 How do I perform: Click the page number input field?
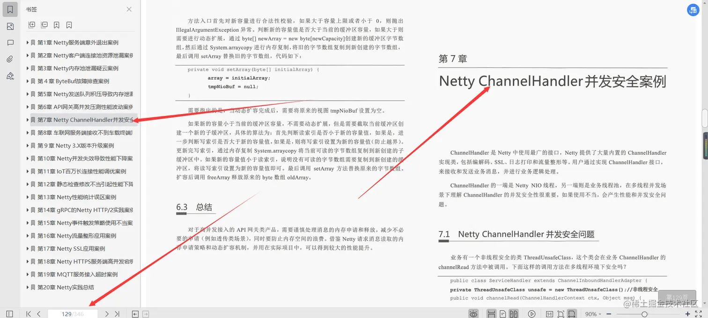73,314
